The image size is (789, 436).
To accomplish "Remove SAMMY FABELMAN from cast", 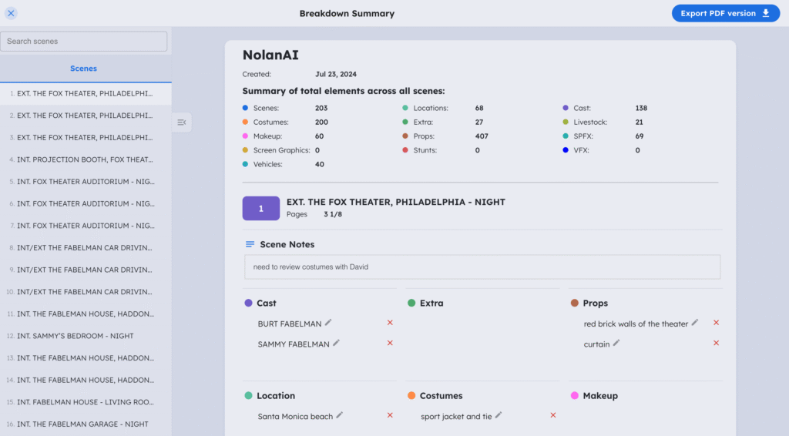I will point(390,344).
